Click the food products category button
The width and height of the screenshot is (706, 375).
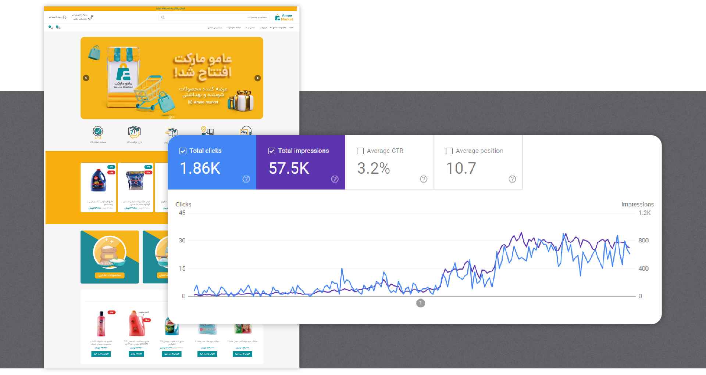pyautogui.click(x=110, y=275)
